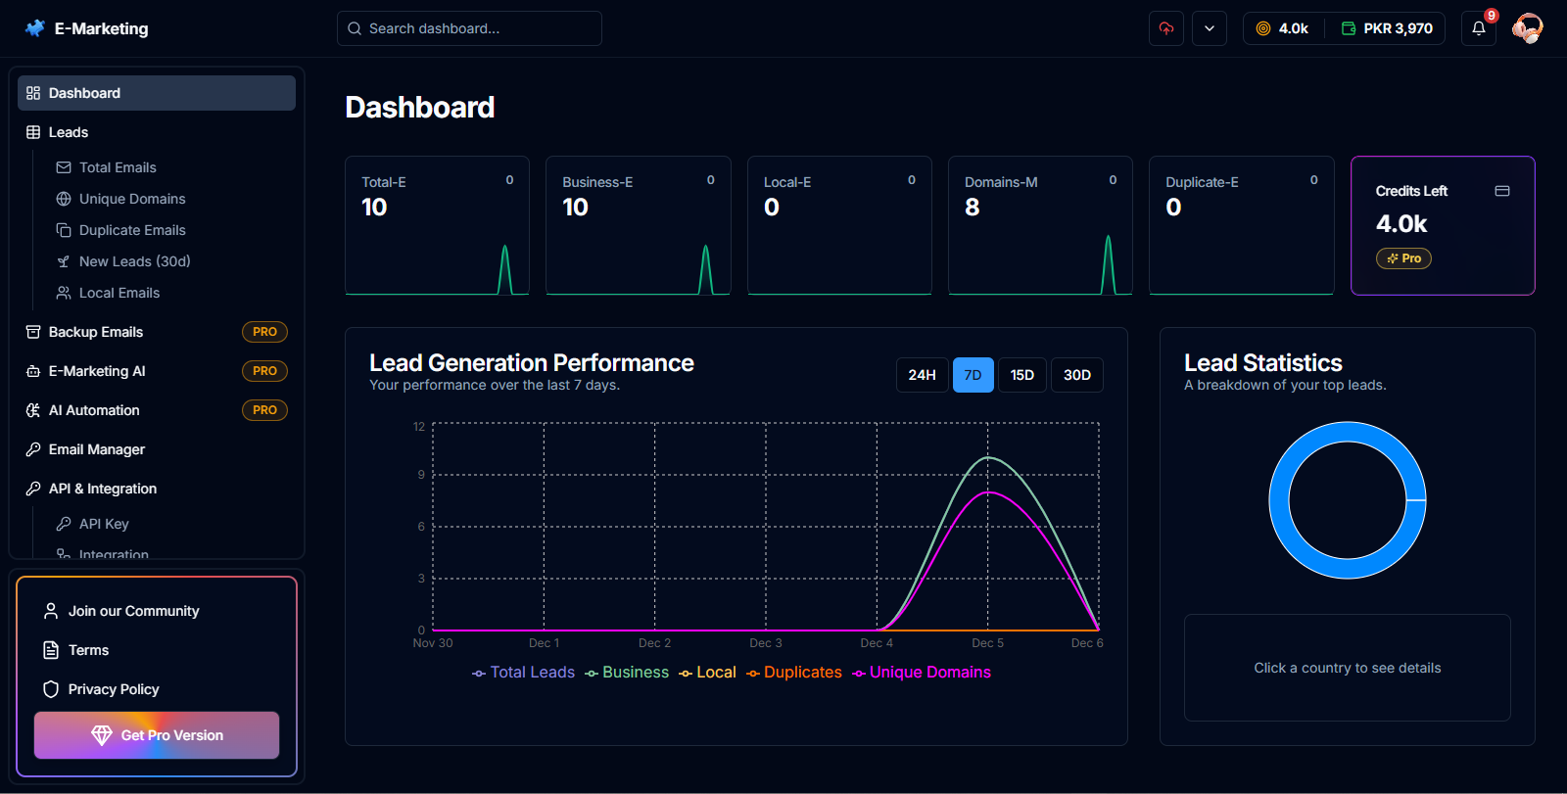Click the Privacy Policy shield icon
This screenshot has width=1567, height=794.
pos(51,689)
